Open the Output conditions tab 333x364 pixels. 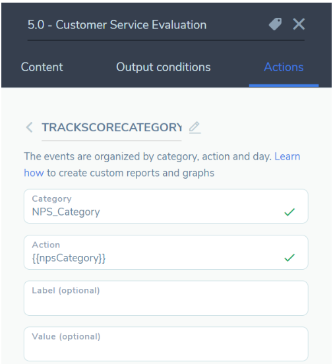pyautogui.click(x=164, y=67)
